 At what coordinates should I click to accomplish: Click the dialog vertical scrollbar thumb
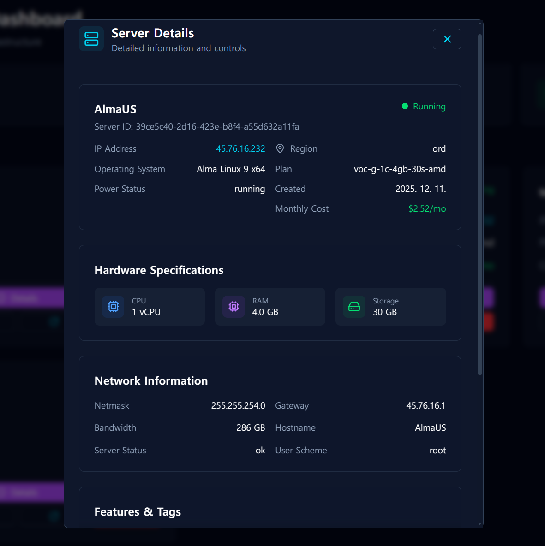tap(480, 205)
